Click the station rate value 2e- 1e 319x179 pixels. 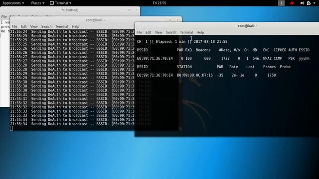tap(238, 75)
